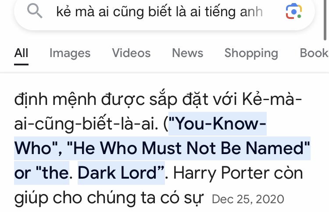Click the magnifying glass search icon
Image resolution: width=329 pixels, height=212 pixels.
tap(35, 11)
